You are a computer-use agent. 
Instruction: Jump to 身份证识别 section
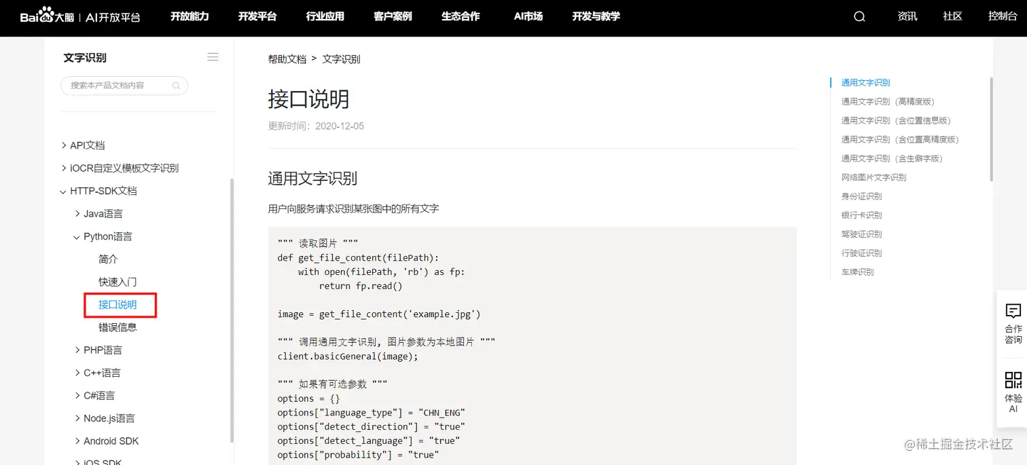coord(861,197)
